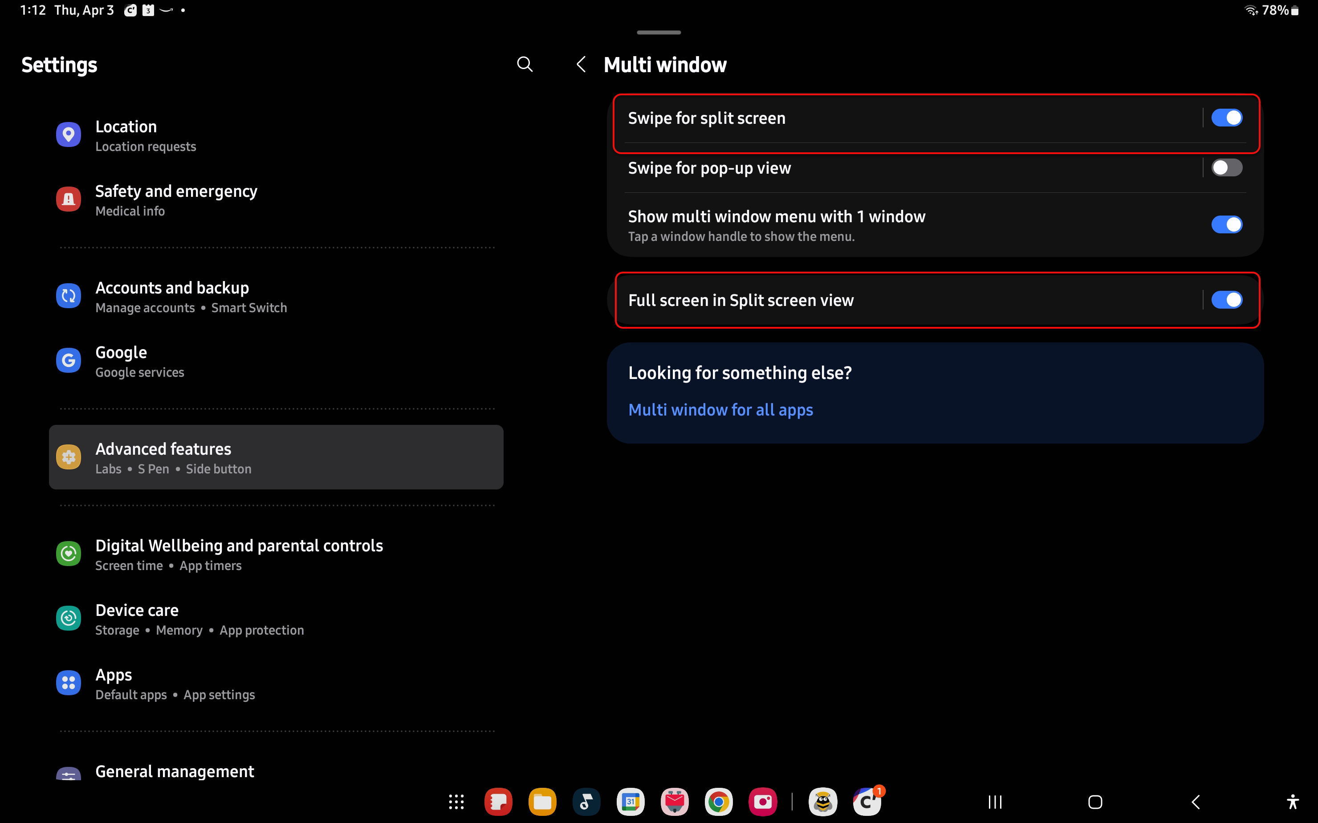The width and height of the screenshot is (1318, 823).
Task: Open Multi window for all apps link
Action: point(720,409)
